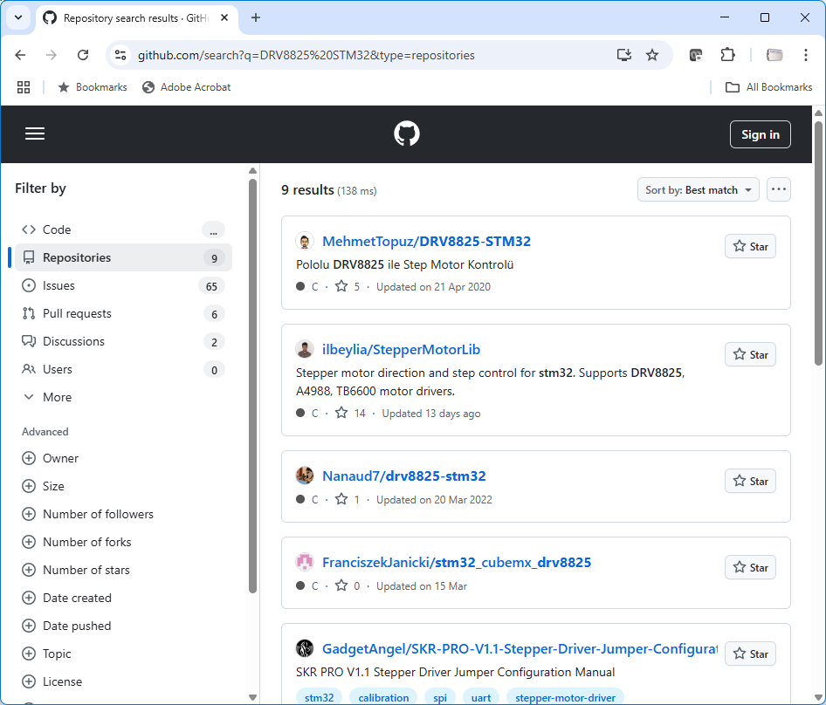Select the Pull requests filter

[123, 313]
